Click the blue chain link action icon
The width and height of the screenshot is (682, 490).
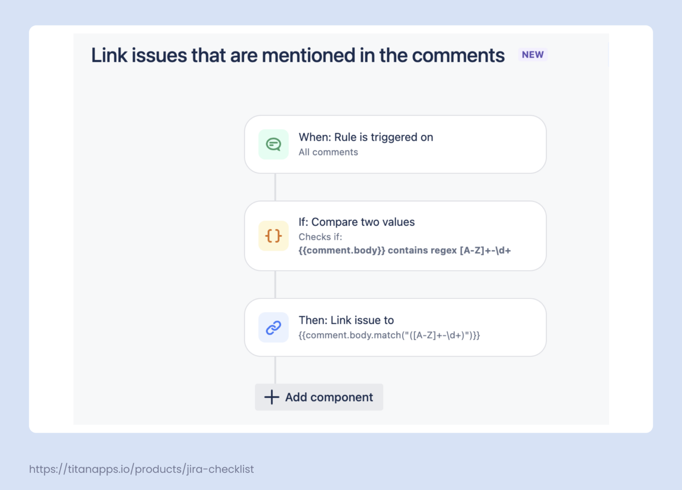pos(273,327)
